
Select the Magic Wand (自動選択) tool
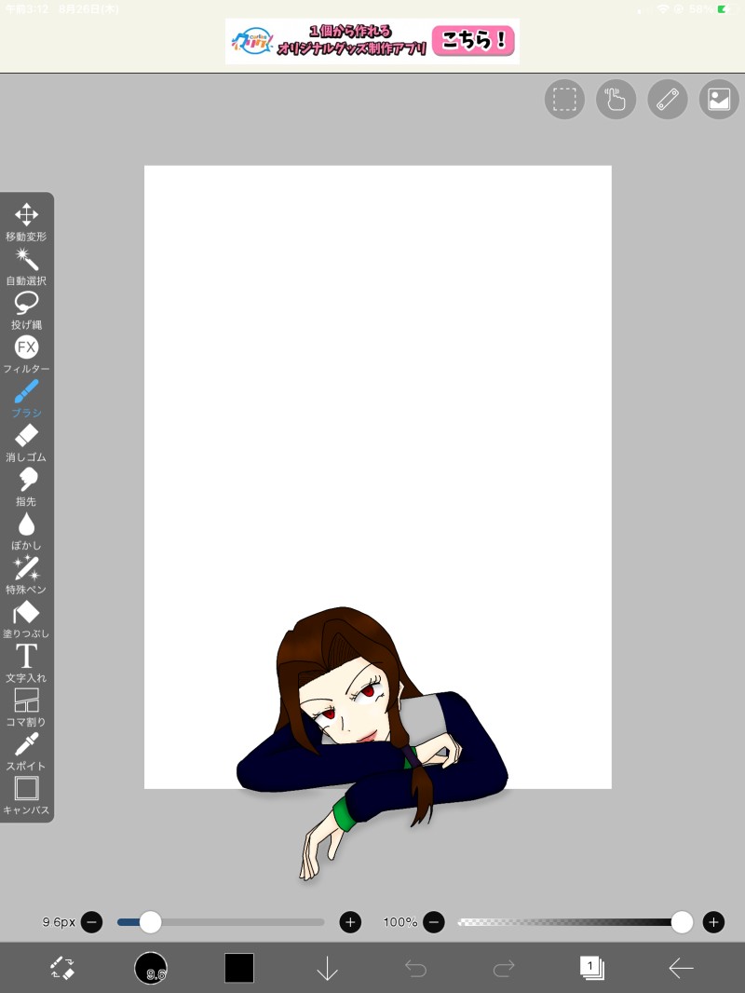[26, 266]
